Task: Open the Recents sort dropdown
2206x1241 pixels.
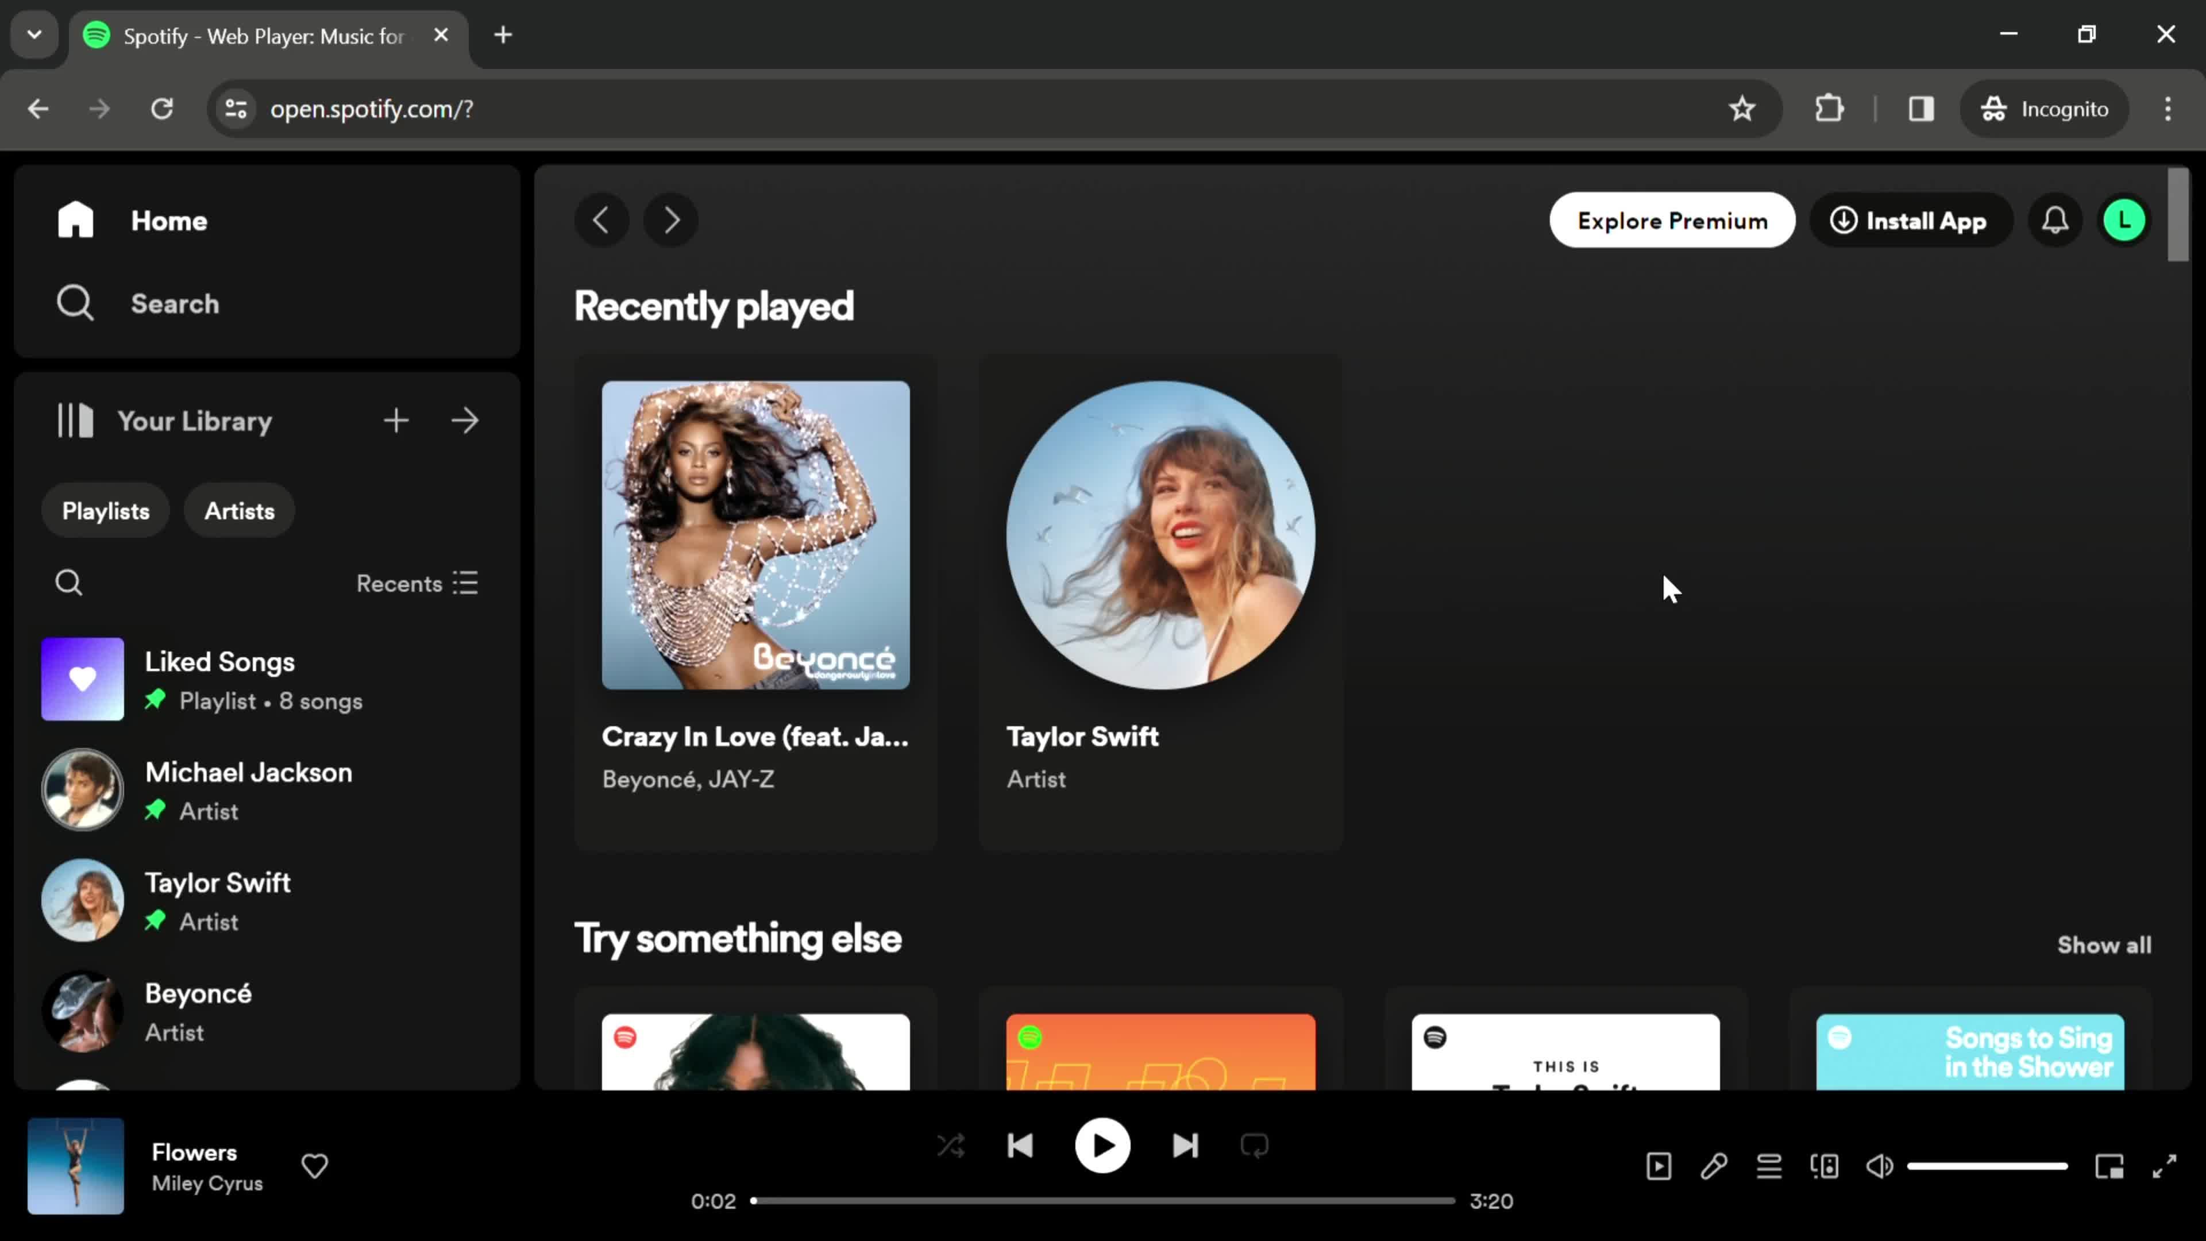Action: (x=417, y=583)
